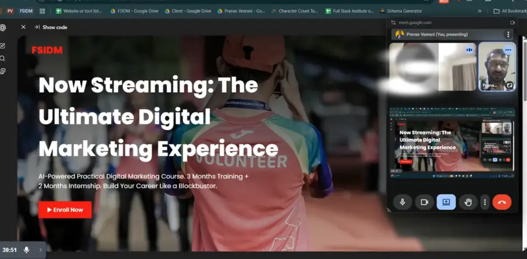Image resolution: width=527 pixels, height=259 pixels.
Task: Expand the arrow beside the 39:51 recording timer
Action: tap(40, 250)
